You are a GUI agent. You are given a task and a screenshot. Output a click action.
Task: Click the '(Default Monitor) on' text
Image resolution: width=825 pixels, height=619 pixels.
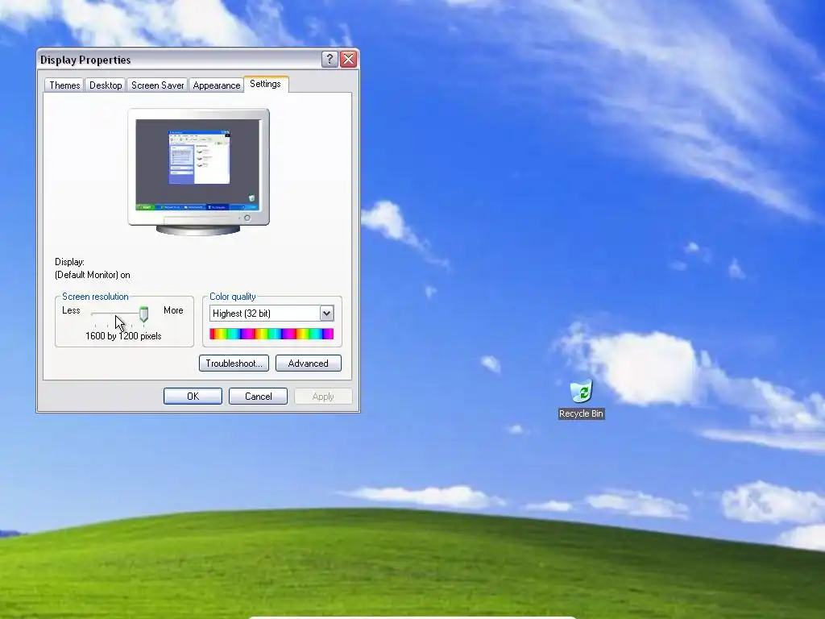93,275
